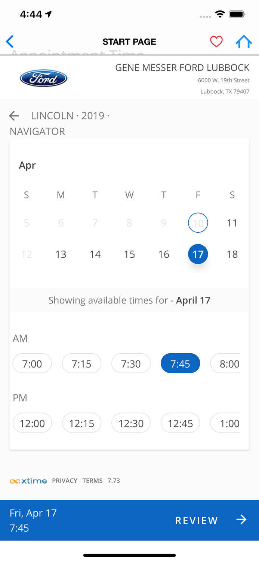Choose April 16 on the calendar
The image size is (259, 562).
[164, 254]
